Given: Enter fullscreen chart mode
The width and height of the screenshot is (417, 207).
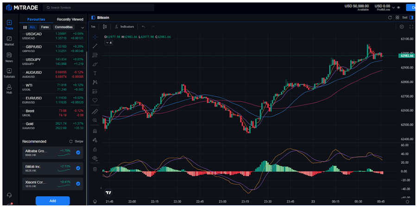Looking at the screenshot, I should tap(411, 26).
